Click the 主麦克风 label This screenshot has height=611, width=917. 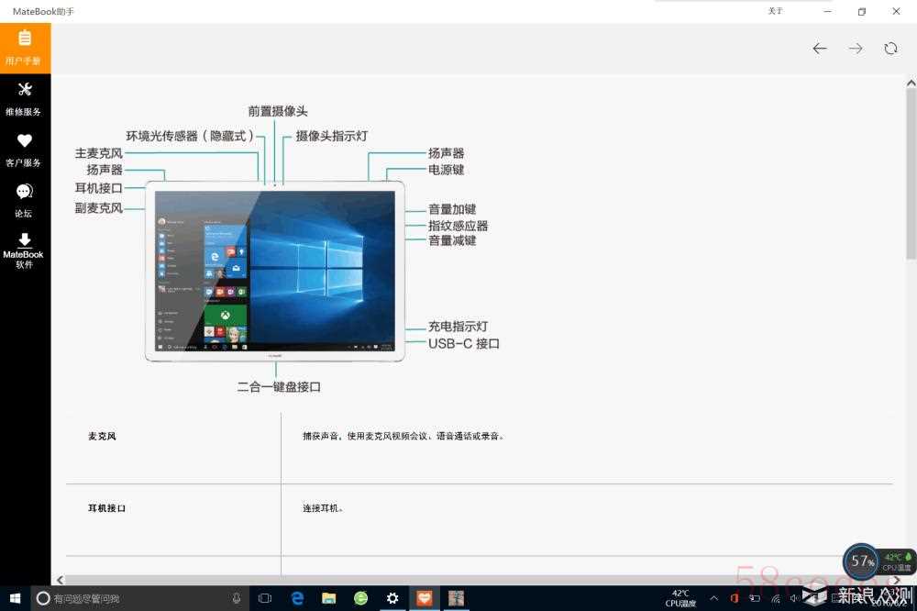click(x=99, y=153)
